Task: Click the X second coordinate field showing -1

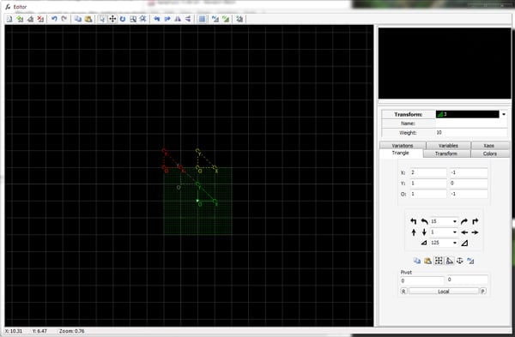Action: (x=469, y=172)
